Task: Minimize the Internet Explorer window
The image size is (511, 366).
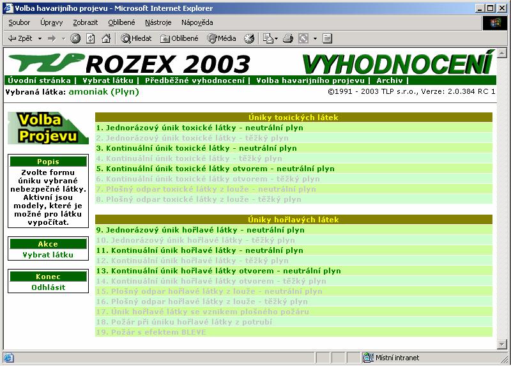Action: [x=480, y=8]
